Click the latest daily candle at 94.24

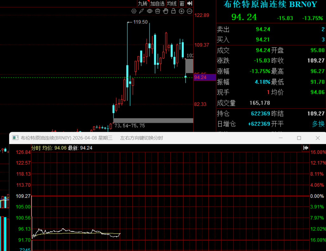(x=185, y=77)
